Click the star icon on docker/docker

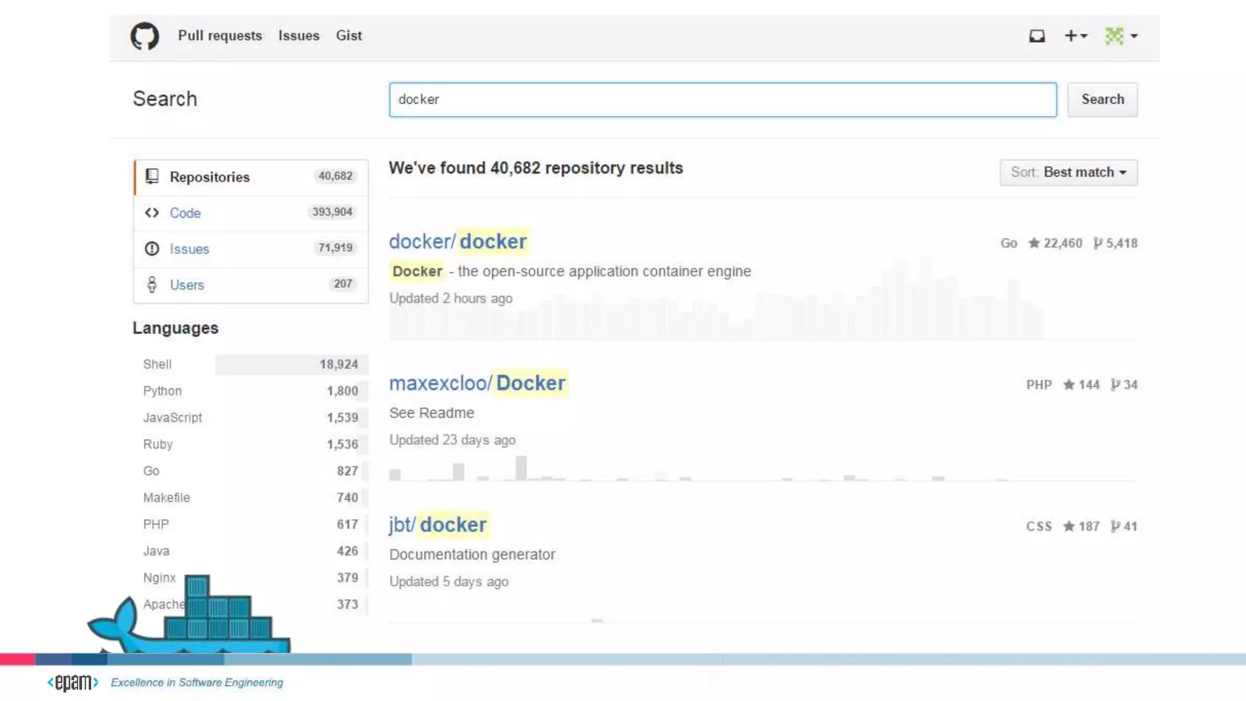click(x=1034, y=243)
